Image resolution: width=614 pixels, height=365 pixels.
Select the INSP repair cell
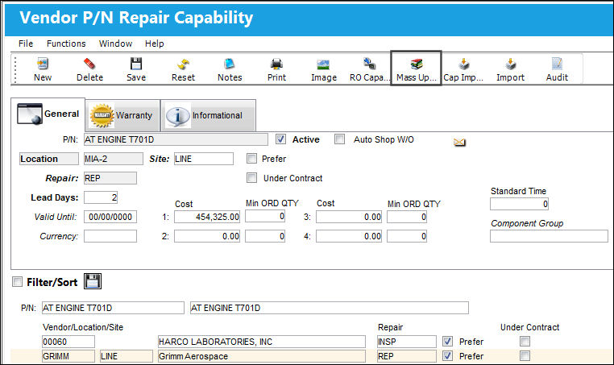(x=406, y=342)
